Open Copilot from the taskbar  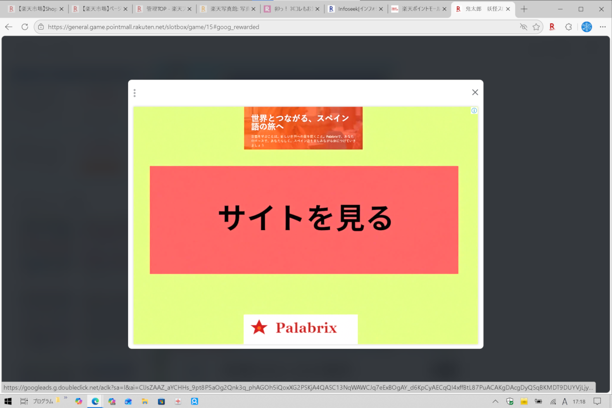(x=79, y=401)
